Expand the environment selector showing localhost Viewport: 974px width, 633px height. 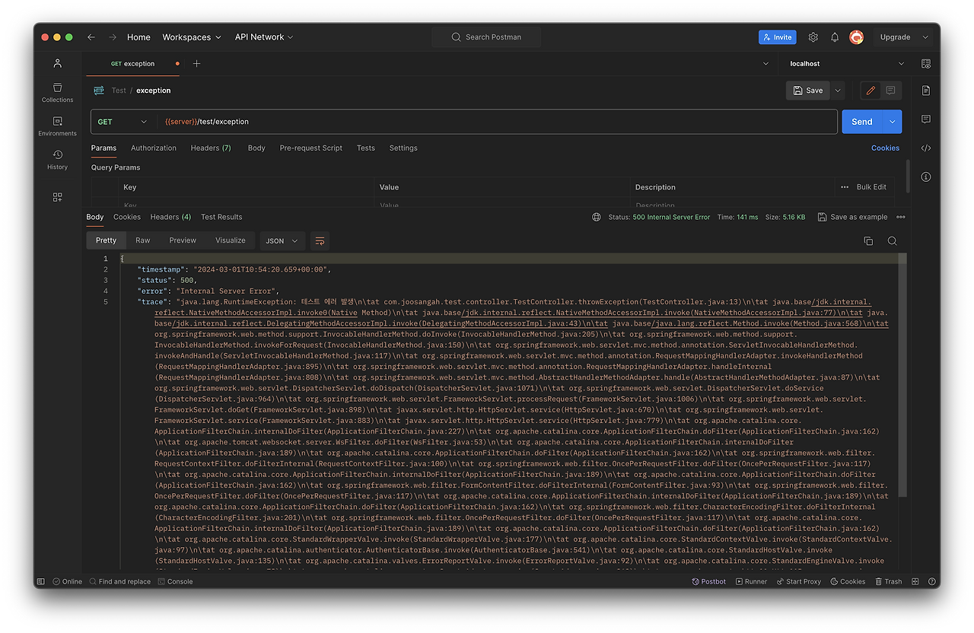point(847,63)
